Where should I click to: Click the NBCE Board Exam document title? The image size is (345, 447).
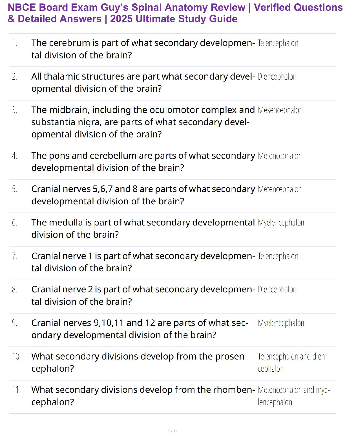click(175, 13)
